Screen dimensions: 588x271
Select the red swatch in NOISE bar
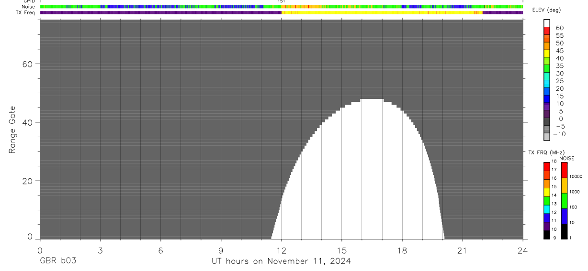pos(564,170)
